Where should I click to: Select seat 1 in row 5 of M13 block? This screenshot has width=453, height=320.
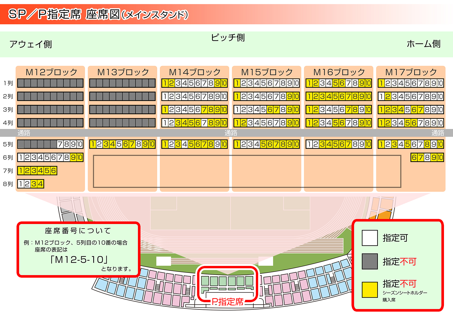pyautogui.click(x=93, y=144)
